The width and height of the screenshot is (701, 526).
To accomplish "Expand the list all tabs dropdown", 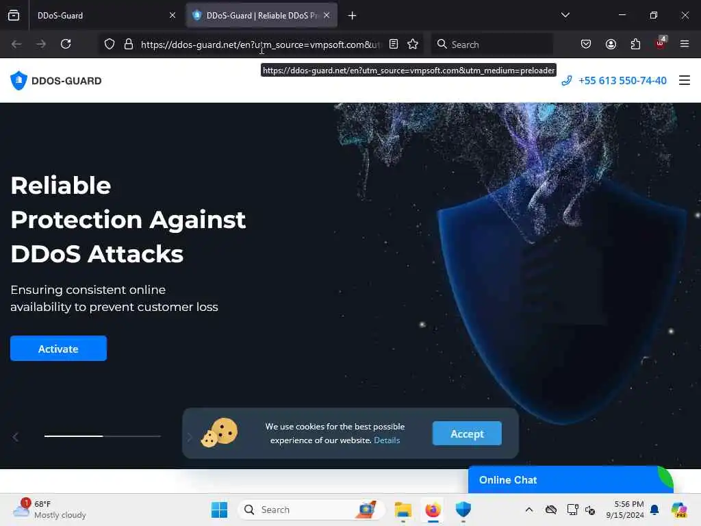I will pos(565,15).
